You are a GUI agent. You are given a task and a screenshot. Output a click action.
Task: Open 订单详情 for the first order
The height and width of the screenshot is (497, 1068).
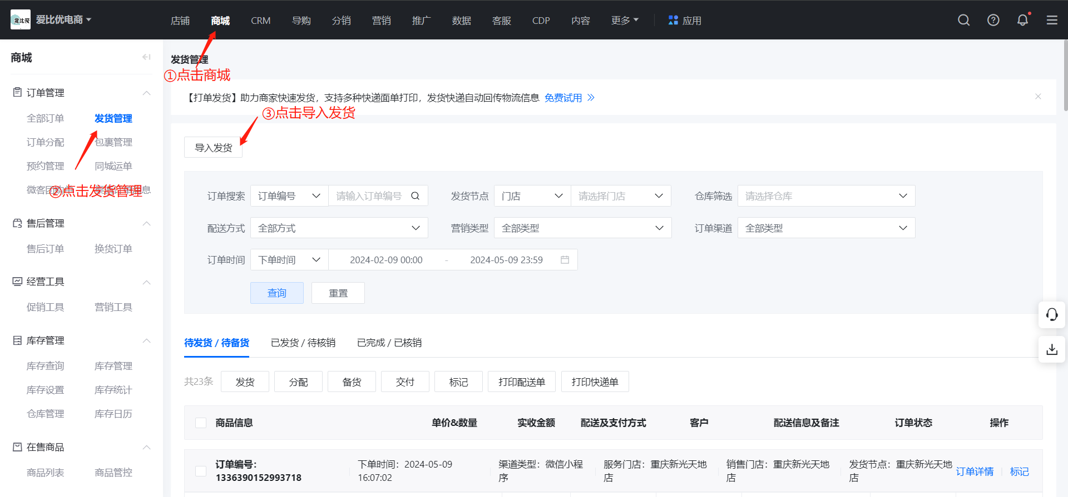click(975, 471)
